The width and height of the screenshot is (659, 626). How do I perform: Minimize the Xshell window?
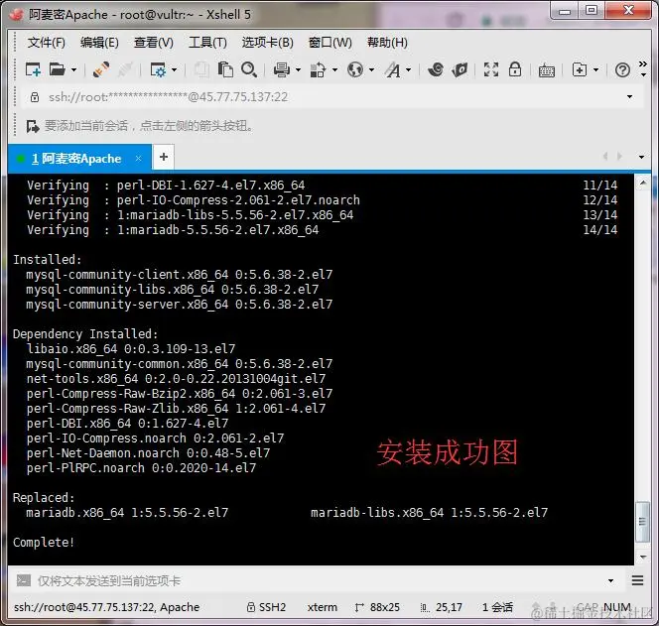tap(565, 11)
